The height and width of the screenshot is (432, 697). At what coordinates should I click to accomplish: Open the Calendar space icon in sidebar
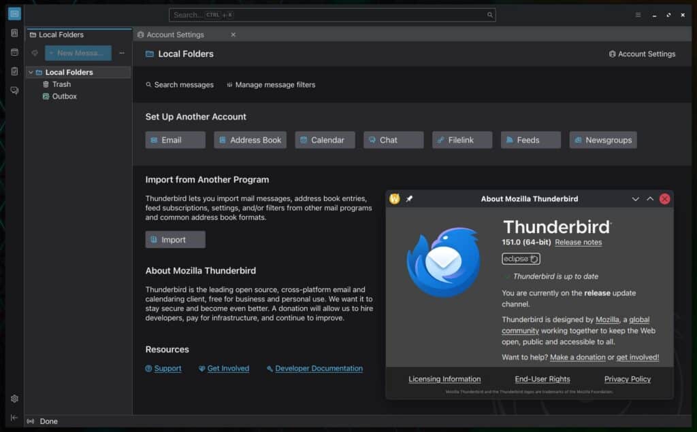tap(14, 52)
